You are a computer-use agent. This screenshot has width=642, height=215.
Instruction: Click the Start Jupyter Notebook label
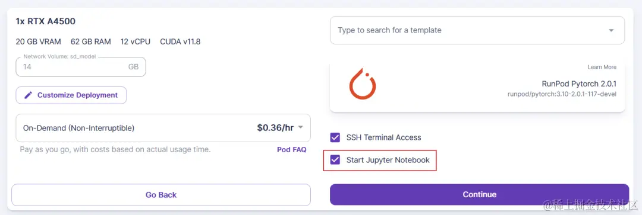(388, 160)
